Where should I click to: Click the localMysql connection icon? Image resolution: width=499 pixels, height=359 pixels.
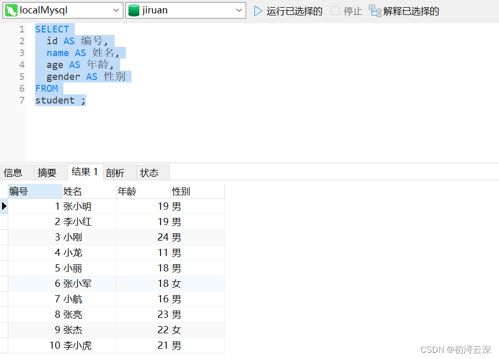pos(11,10)
